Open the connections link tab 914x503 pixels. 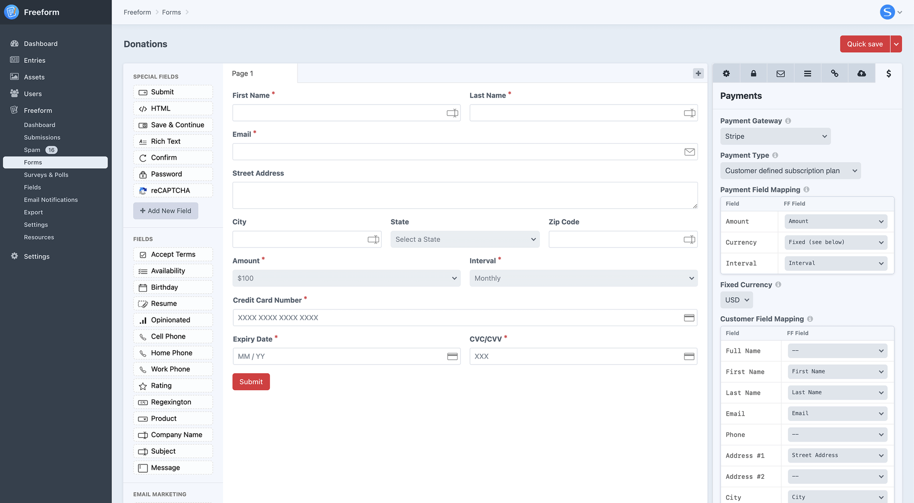[834, 73]
